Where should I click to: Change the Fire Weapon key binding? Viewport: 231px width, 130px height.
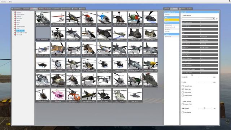(200, 62)
